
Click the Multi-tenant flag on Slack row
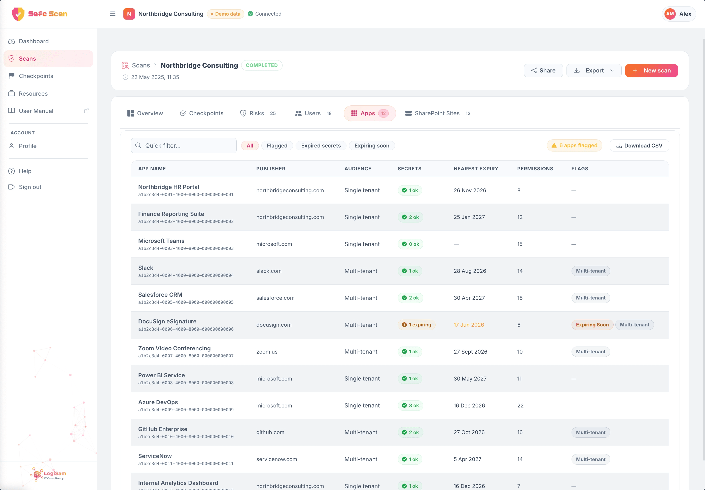tap(590, 271)
